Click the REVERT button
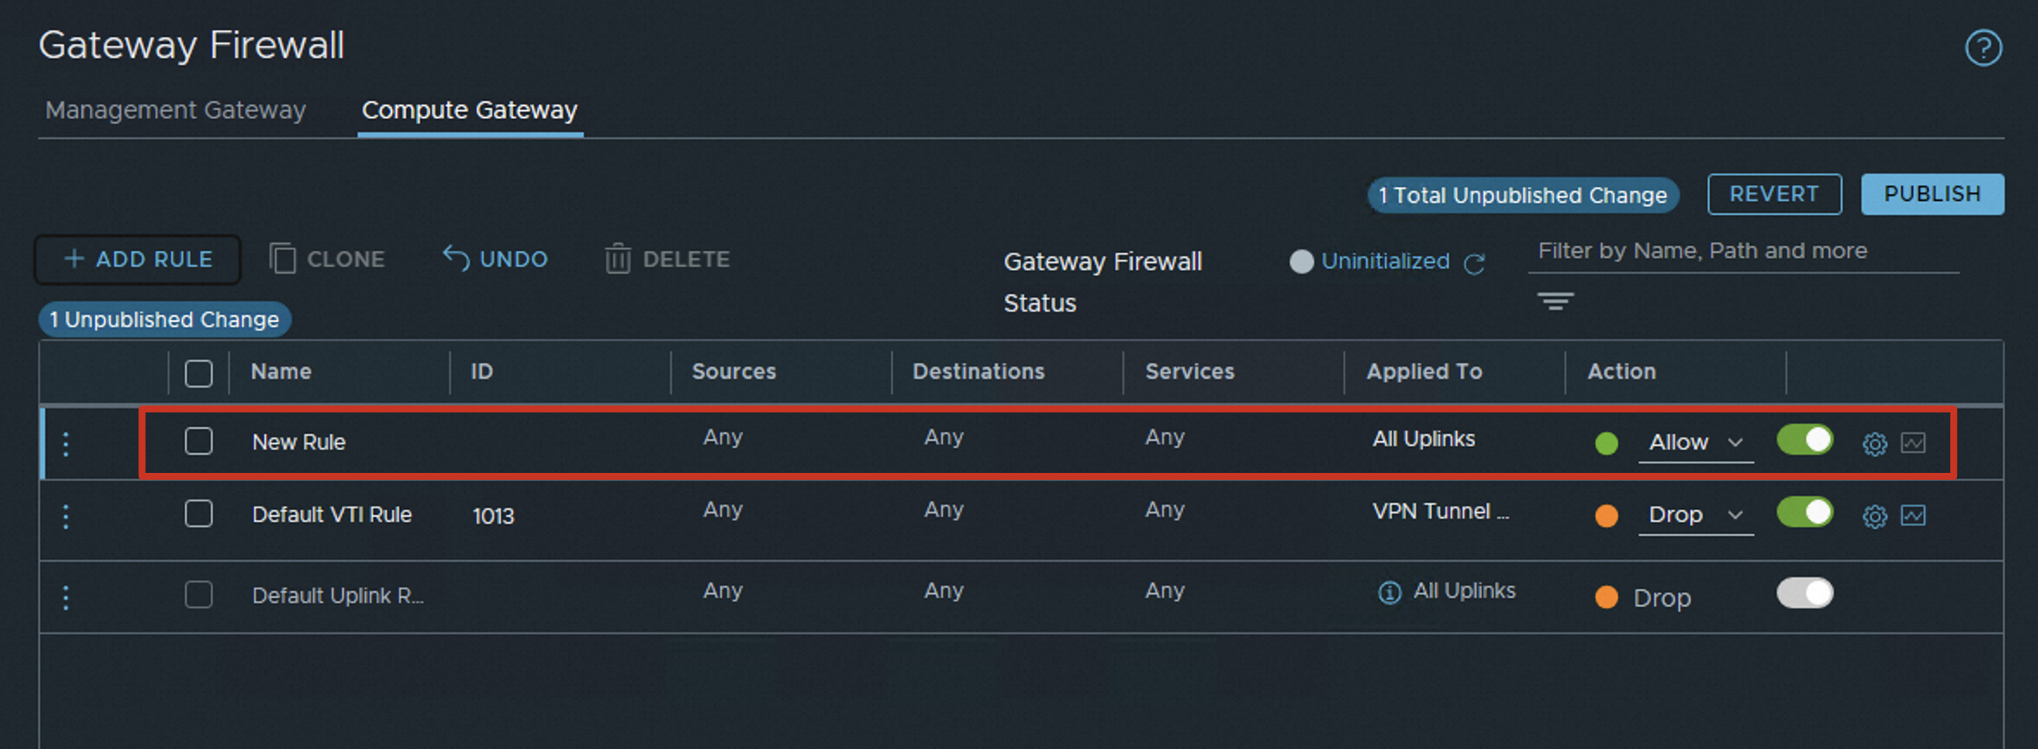The width and height of the screenshot is (2038, 749). click(1774, 194)
